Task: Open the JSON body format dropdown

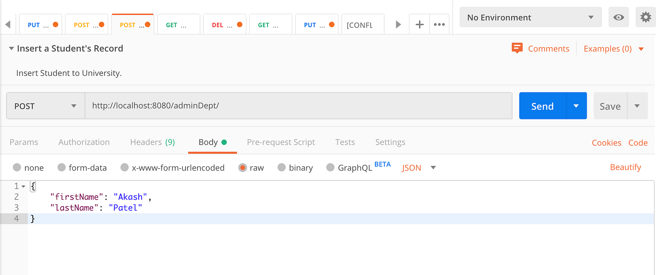Action: tap(417, 167)
